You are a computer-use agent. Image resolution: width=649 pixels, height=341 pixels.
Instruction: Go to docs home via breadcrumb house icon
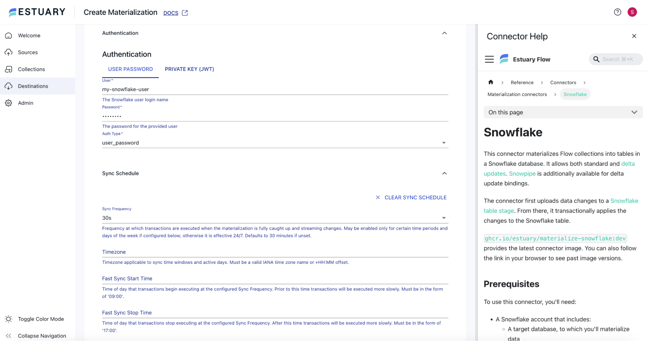point(491,82)
